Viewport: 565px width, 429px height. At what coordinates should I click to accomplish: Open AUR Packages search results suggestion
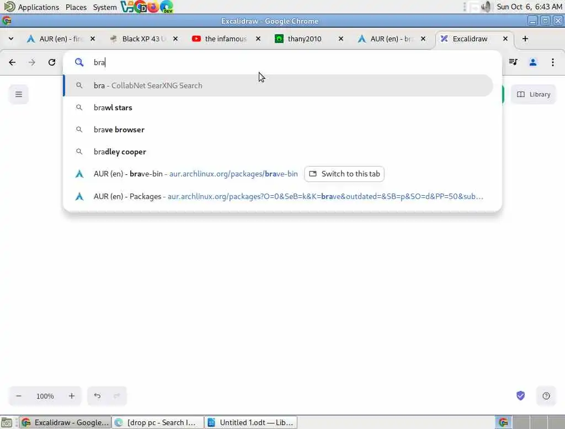[x=278, y=196]
